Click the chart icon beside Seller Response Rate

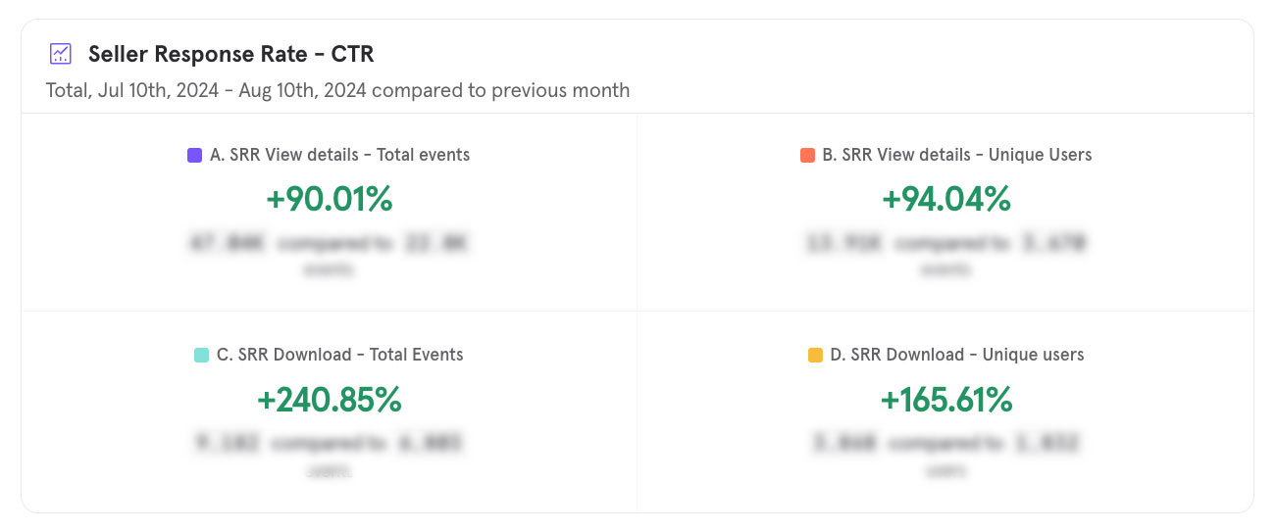point(61,54)
